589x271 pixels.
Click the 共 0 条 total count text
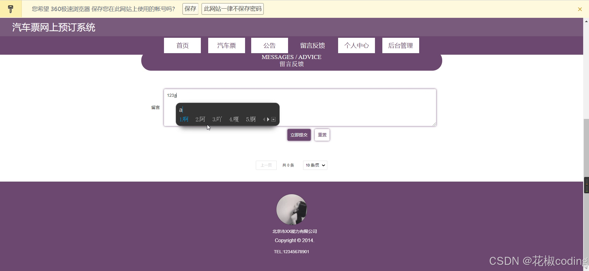pyautogui.click(x=288, y=165)
